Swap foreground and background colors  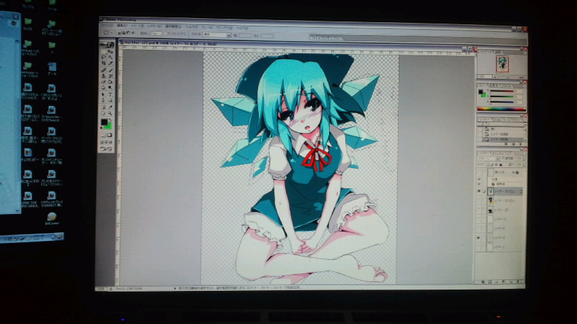111,119
